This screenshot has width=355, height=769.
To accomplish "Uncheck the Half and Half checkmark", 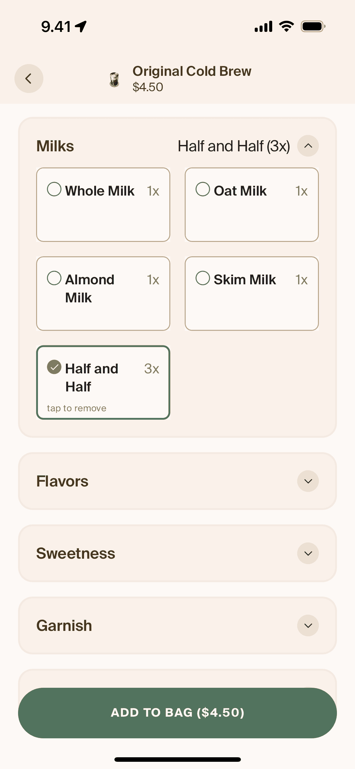I will [54, 367].
